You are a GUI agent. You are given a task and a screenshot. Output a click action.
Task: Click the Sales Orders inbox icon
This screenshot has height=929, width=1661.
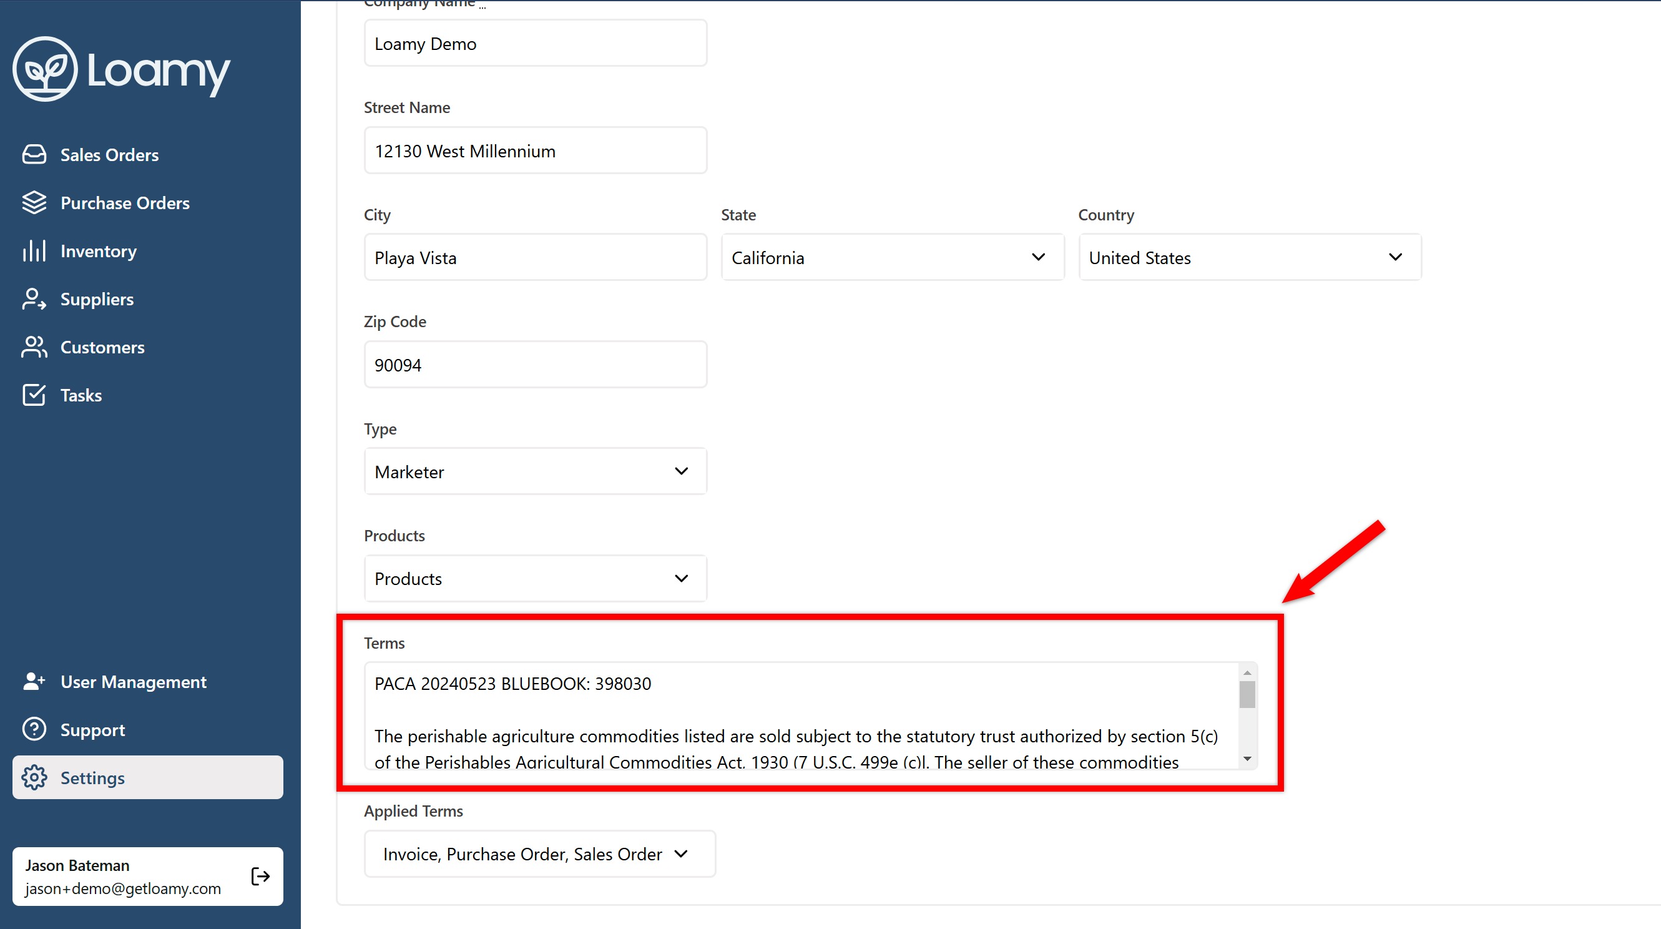(x=34, y=155)
